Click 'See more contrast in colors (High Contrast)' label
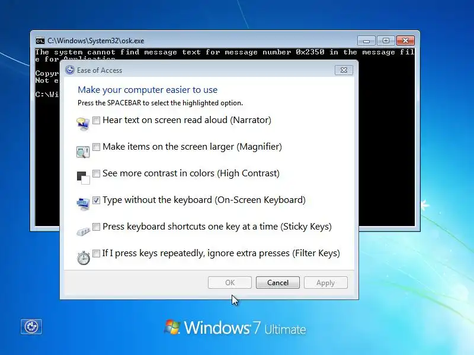474x355 pixels. (x=191, y=173)
